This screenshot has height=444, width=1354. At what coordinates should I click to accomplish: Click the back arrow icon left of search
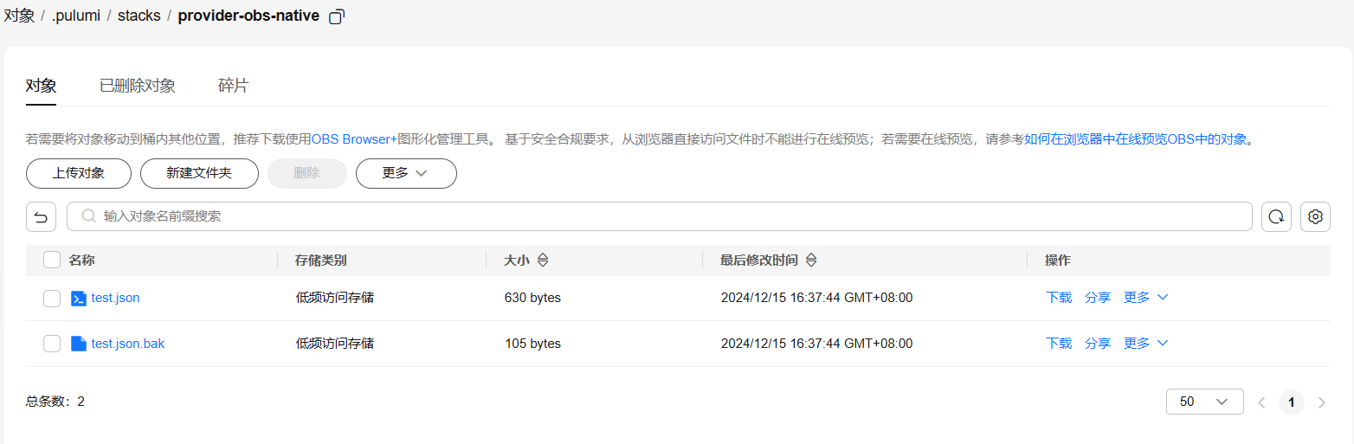coord(41,216)
